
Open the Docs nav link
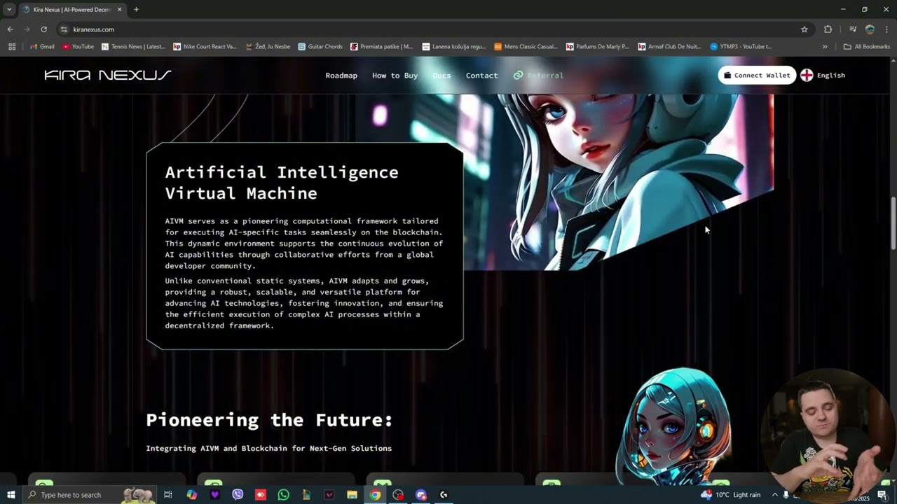pos(441,76)
